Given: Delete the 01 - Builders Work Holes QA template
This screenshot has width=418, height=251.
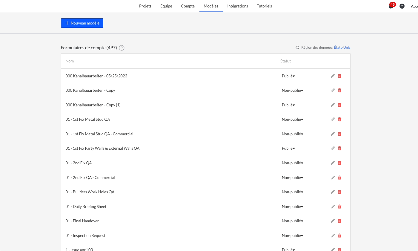Looking at the screenshot, I should [339, 192].
